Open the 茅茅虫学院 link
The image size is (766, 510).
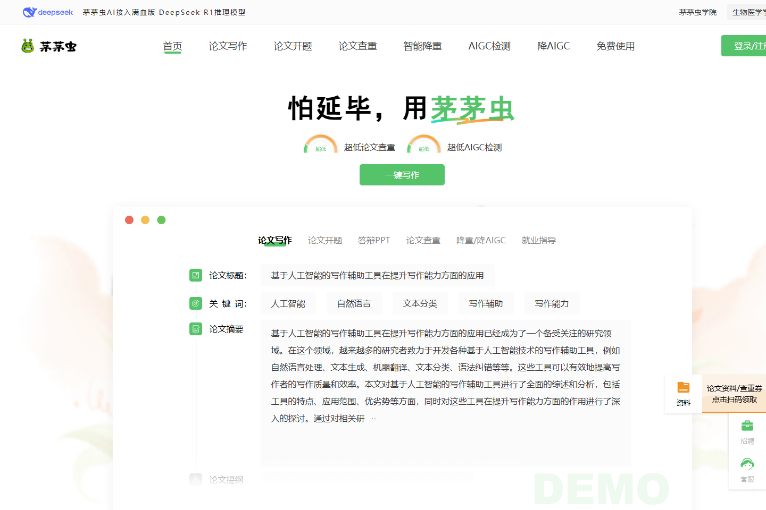[698, 12]
